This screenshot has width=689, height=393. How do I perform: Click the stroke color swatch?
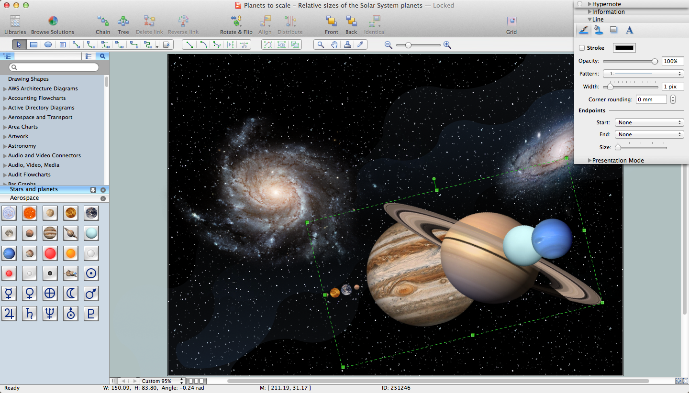624,48
